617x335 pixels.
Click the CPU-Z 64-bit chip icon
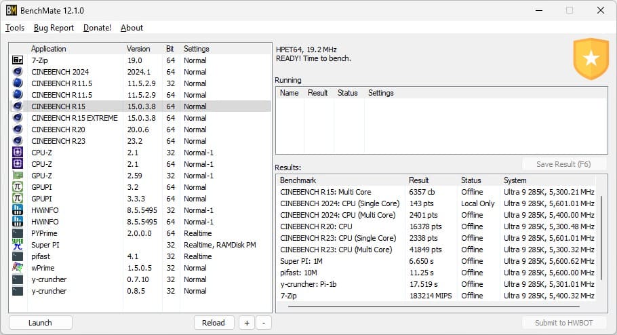(18, 163)
